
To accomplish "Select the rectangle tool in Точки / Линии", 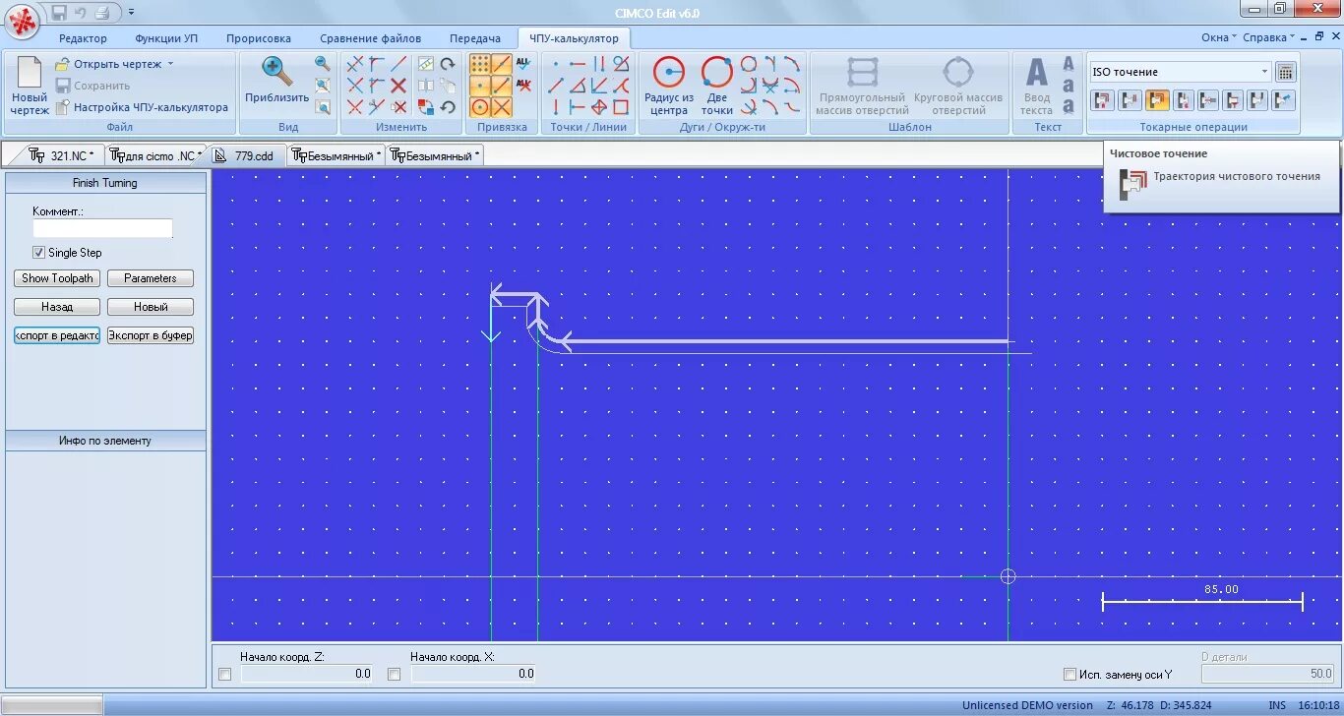I will point(621,107).
